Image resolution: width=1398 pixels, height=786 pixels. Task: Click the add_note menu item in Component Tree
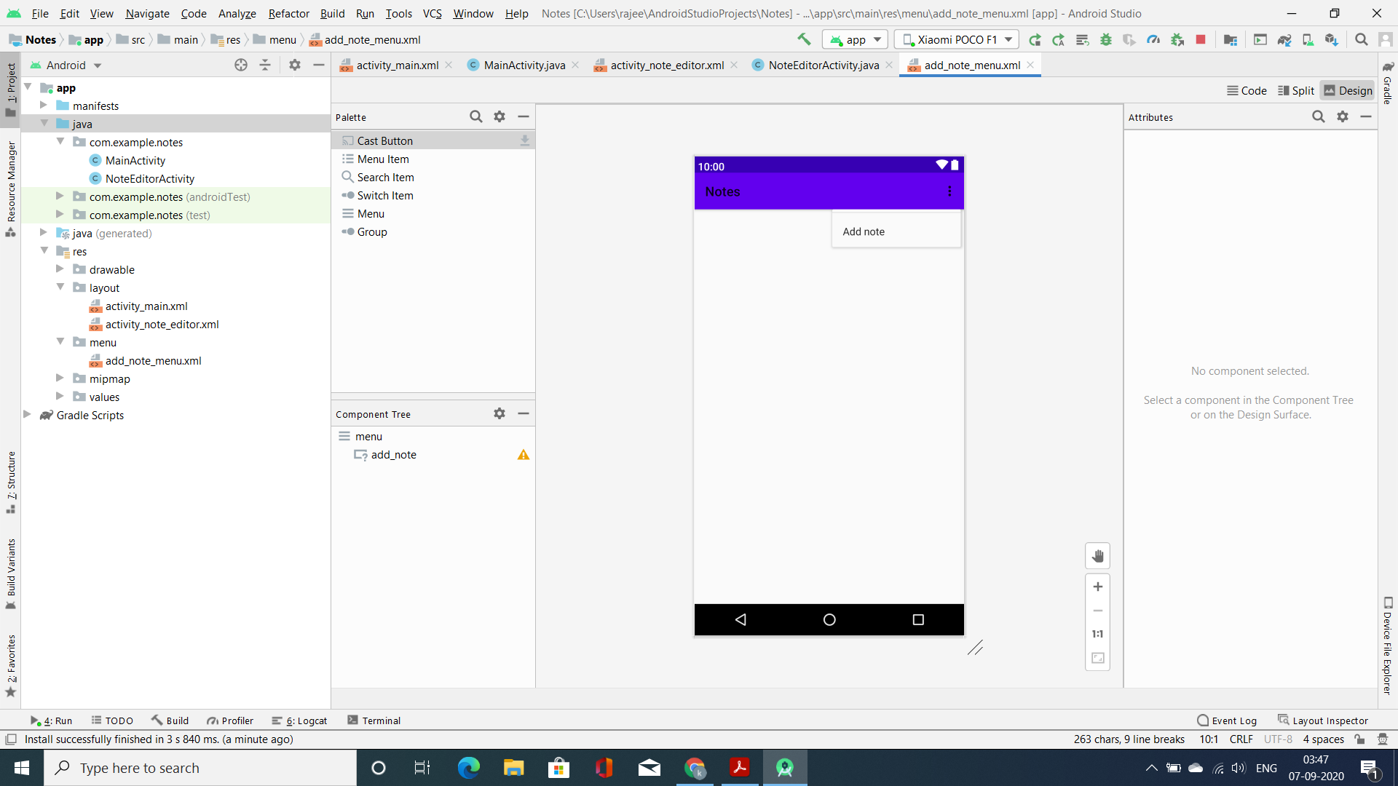(x=394, y=454)
